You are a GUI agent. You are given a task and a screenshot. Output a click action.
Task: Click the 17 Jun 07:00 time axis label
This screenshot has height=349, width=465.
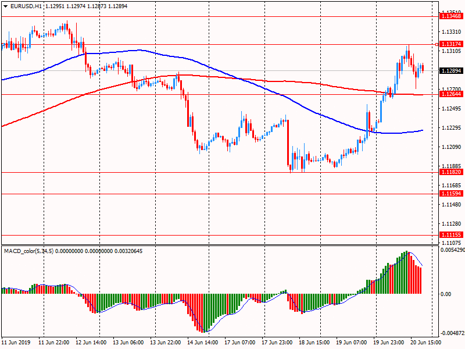coord(239,342)
